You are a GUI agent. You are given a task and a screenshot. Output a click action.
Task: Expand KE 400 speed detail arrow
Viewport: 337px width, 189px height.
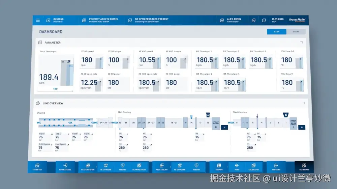pyautogui.click(x=158, y=59)
